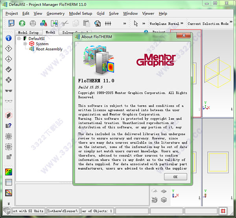Click the colored shapes geometry icon

(44, 23)
